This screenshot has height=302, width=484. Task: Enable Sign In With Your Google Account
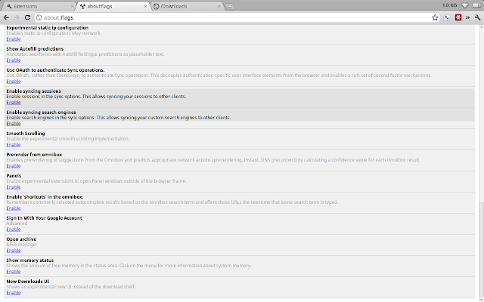(14, 230)
